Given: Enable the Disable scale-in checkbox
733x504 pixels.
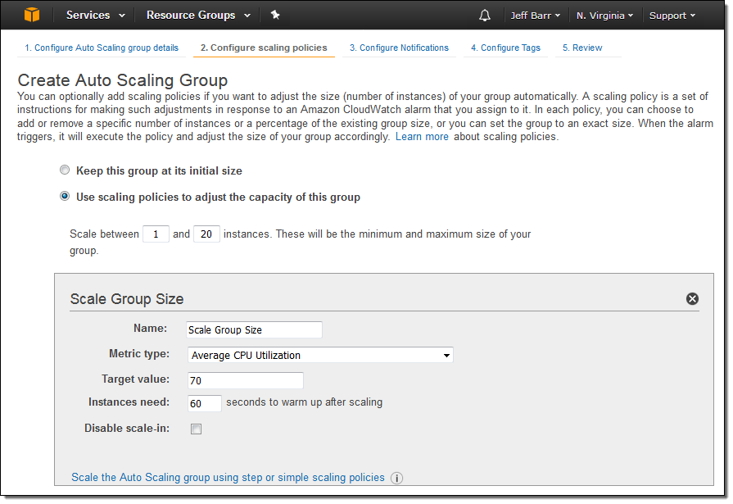Looking at the screenshot, I should point(196,429).
